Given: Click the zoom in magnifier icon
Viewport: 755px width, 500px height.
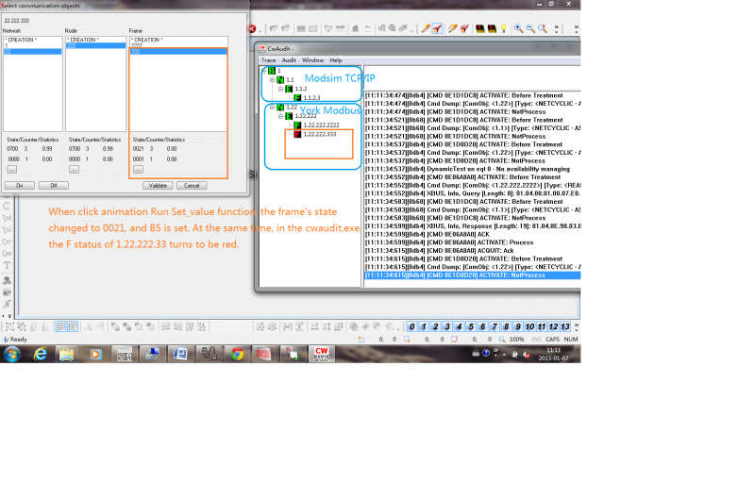Looking at the screenshot, I should click(518, 29).
